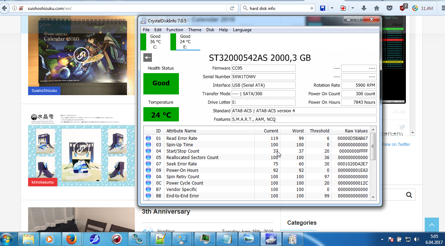Open the Function menu
Image resolution: width=445 pixels, height=246 pixels.
coord(175,30)
